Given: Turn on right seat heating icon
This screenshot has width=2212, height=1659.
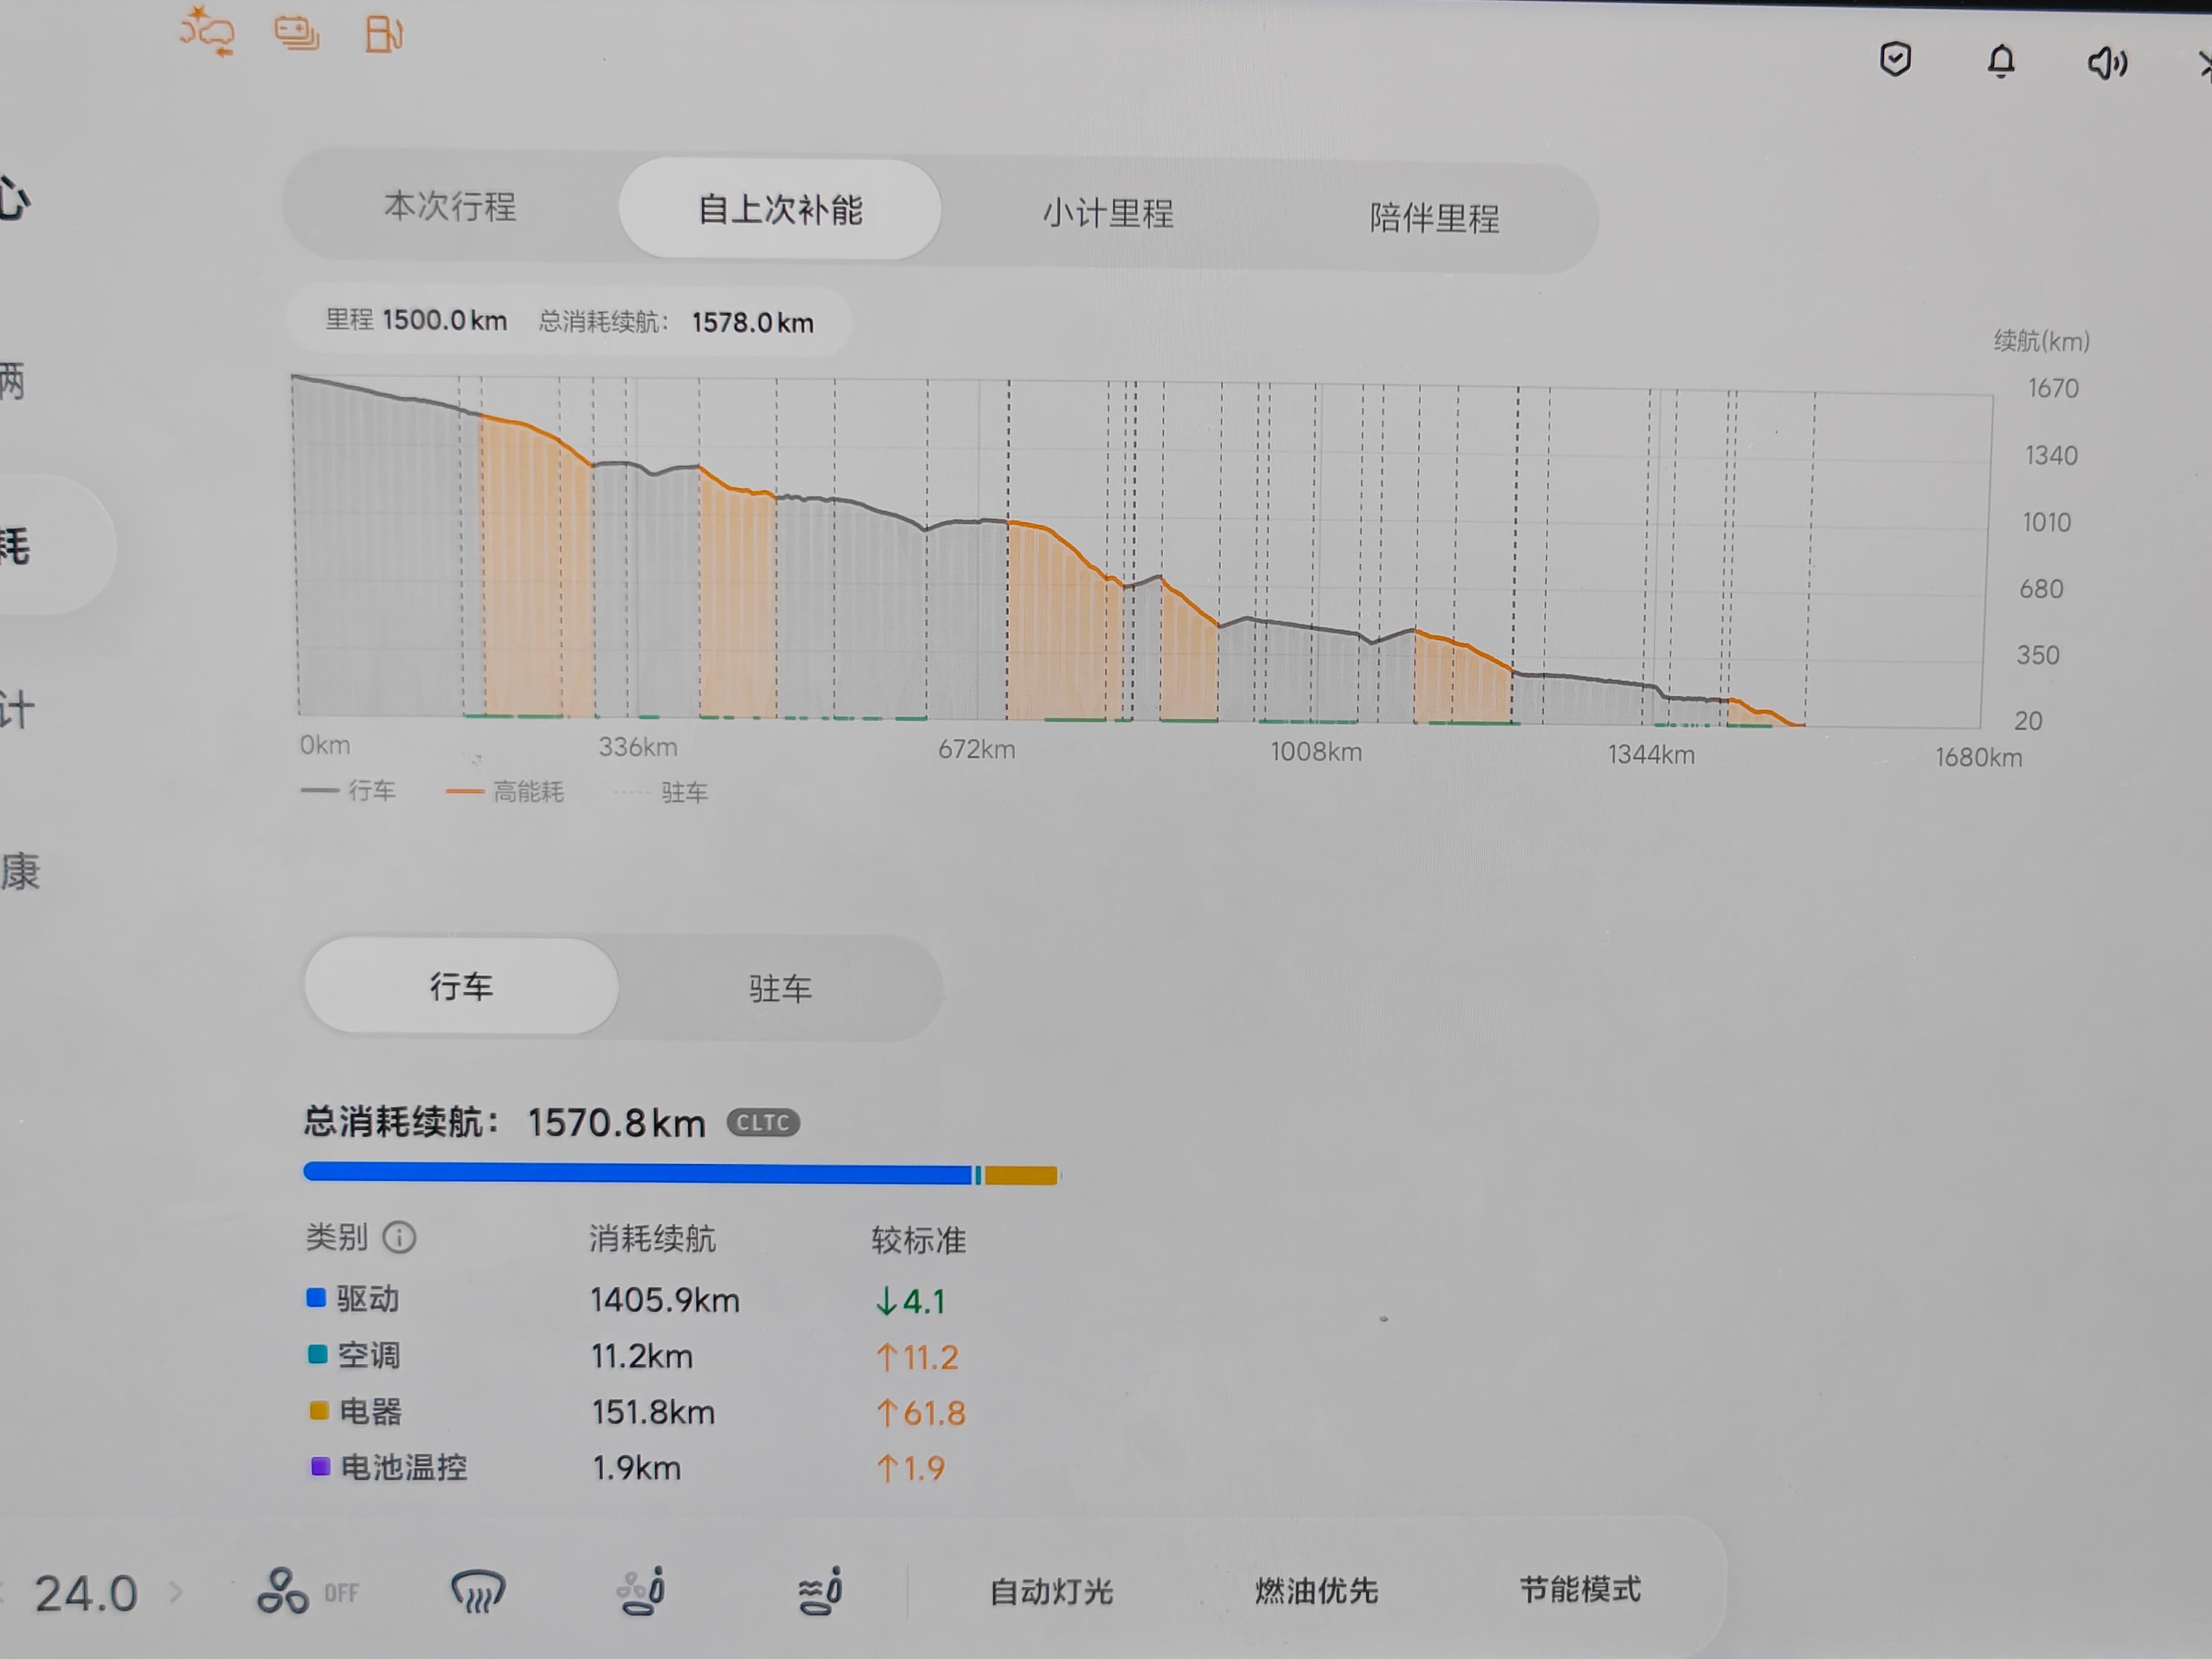Looking at the screenshot, I should pyautogui.click(x=821, y=1591).
